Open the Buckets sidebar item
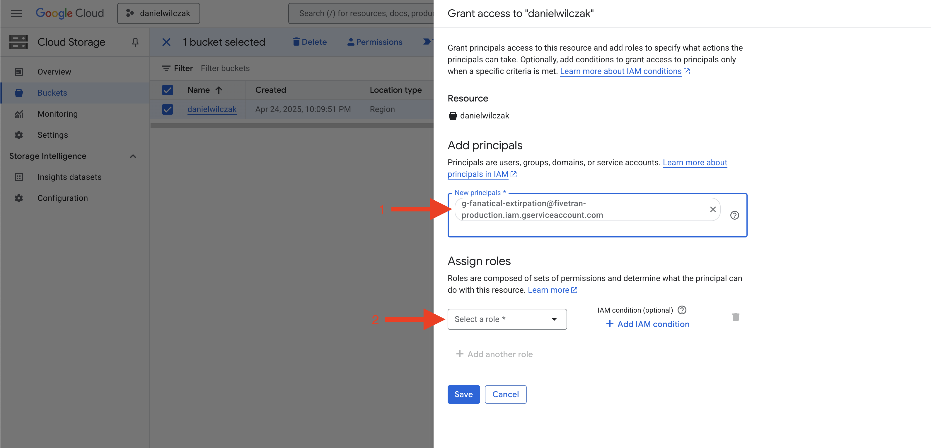 (75, 93)
